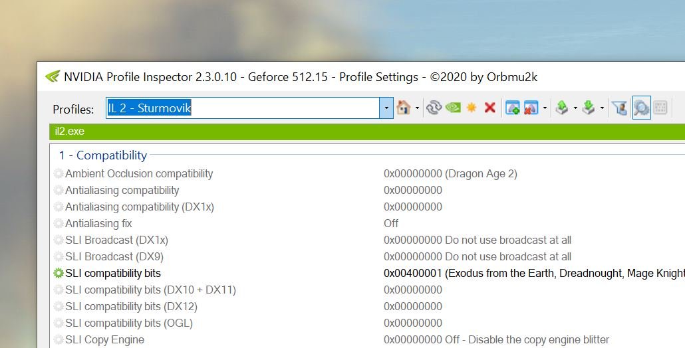Image resolution: width=685 pixels, height=348 pixels.
Task: Create a new profile with the star icon
Action: pyautogui.click(x=472, y=108)
